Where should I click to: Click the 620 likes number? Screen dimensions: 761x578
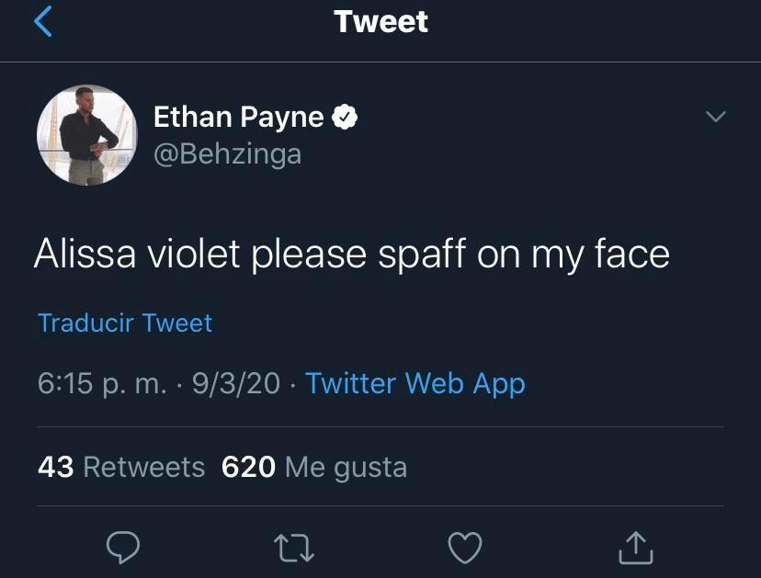click(x=248, y=467)
